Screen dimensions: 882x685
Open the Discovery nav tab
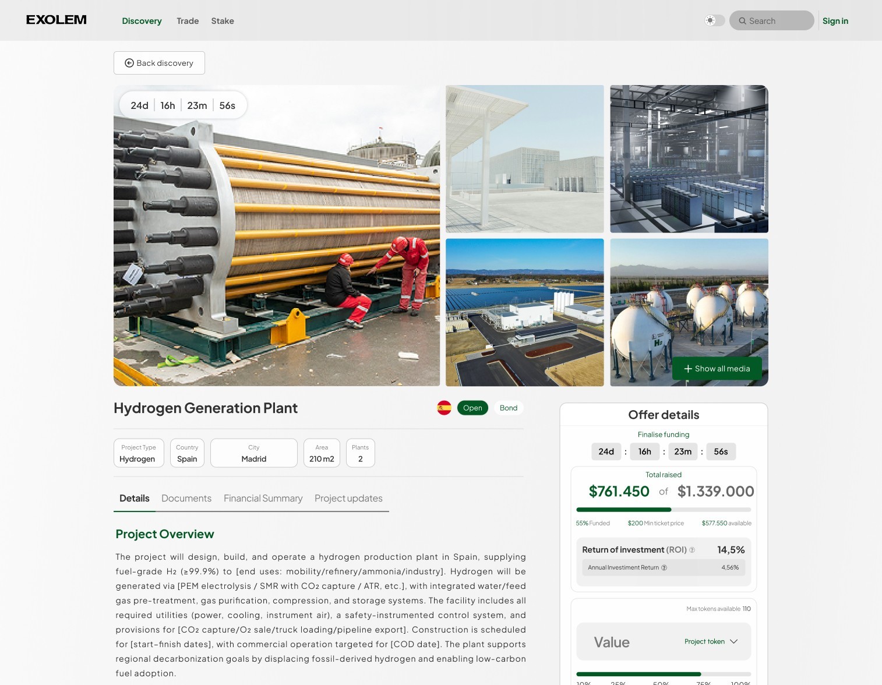tap(142, 21)
